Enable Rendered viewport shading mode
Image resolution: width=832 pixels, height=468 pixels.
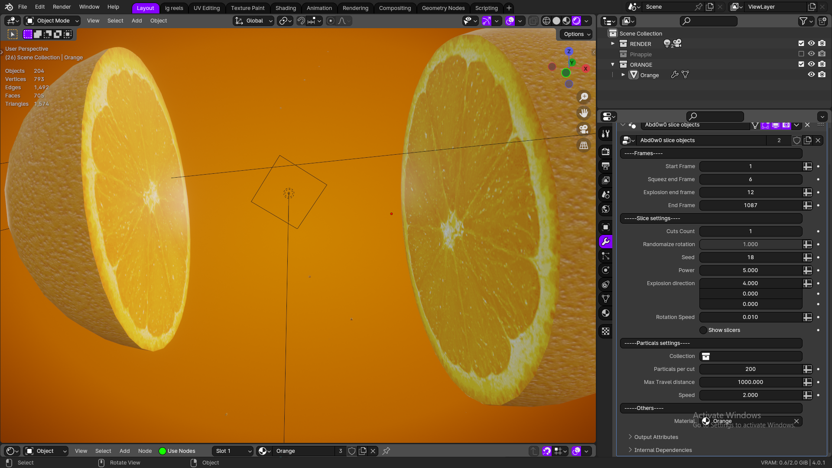[x=576, y=20]
